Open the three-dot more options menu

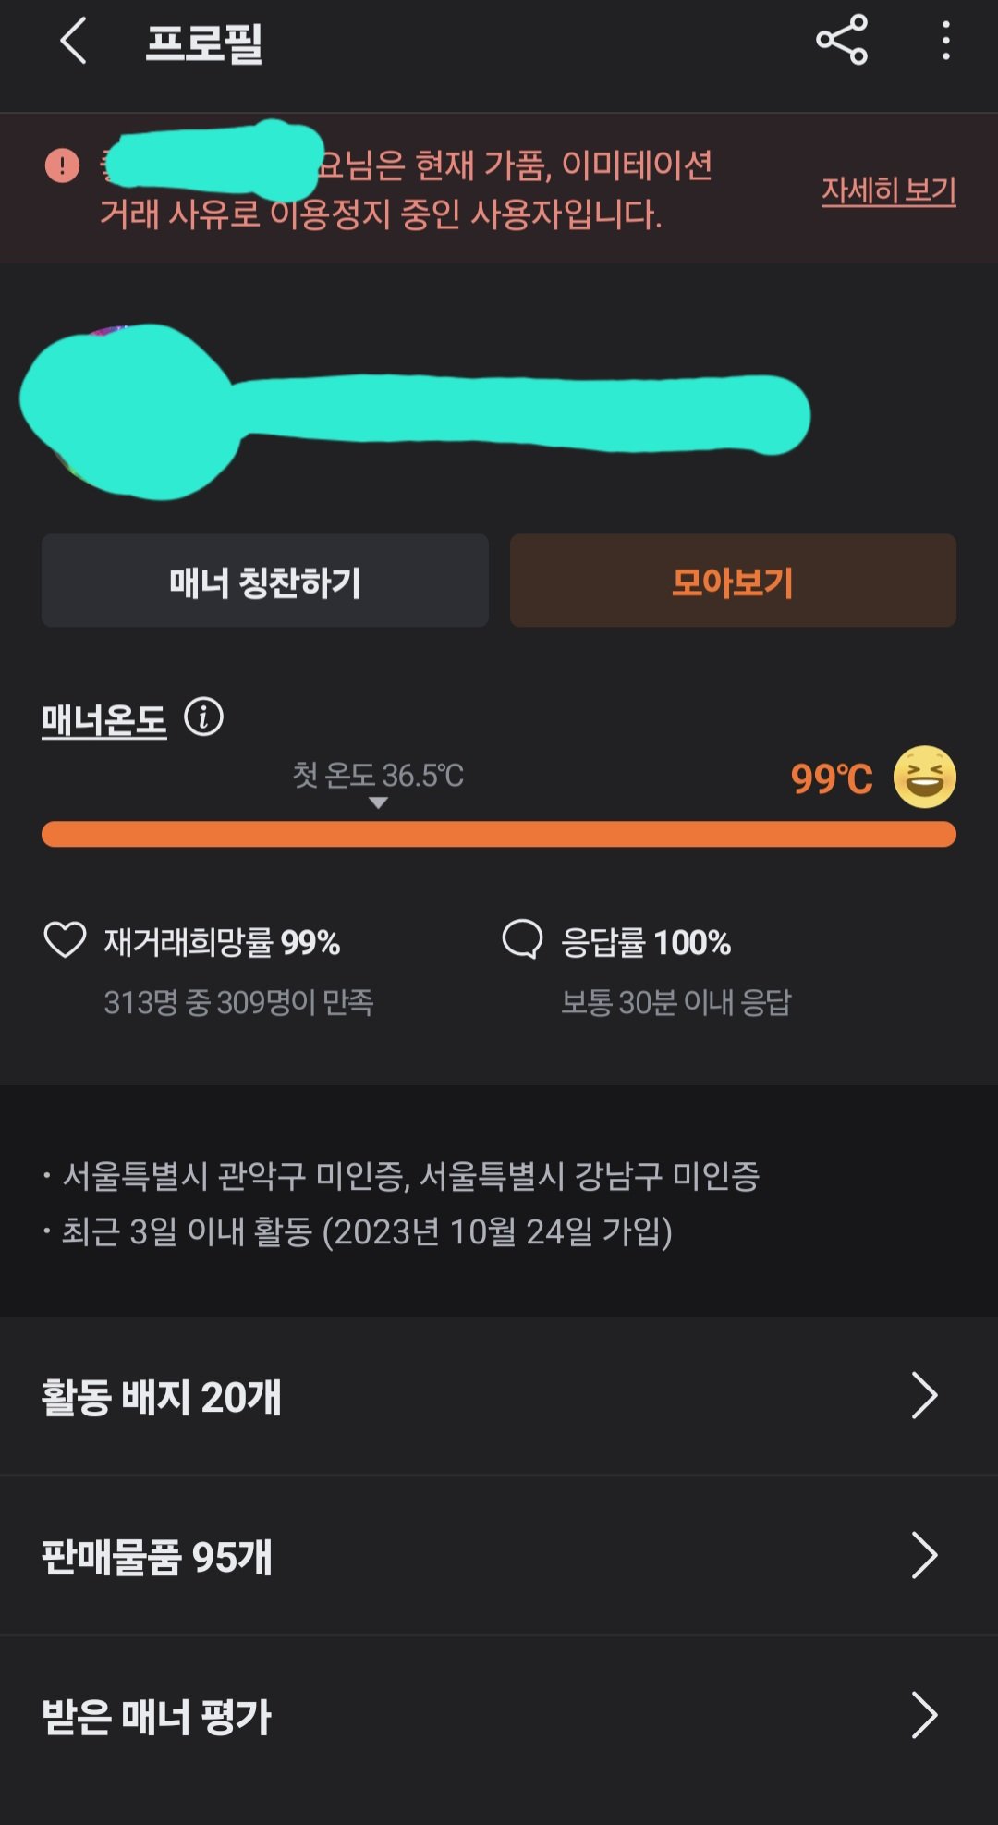click(945, 42)
